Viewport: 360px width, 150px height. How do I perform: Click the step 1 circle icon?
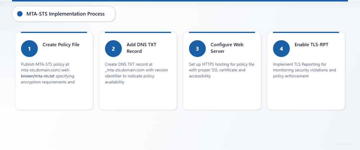tap(29, 49)
